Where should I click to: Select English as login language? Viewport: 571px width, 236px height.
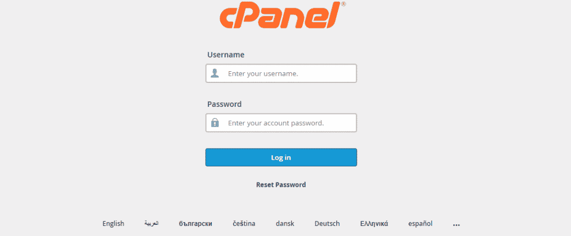click(x=113, y=224)
